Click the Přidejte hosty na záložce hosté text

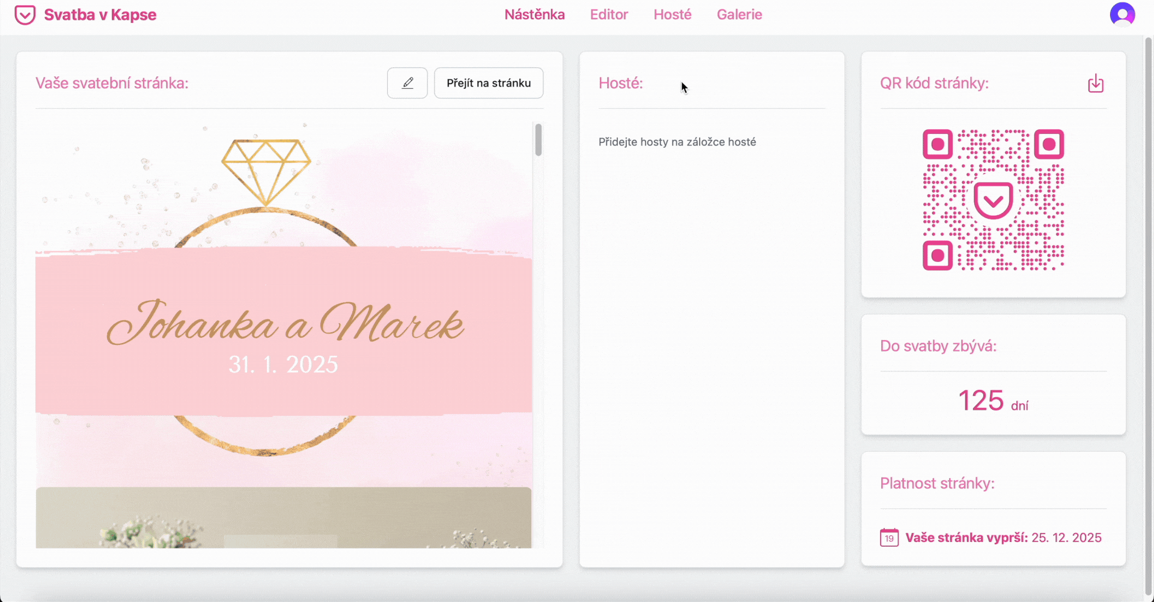coord(677,142)
